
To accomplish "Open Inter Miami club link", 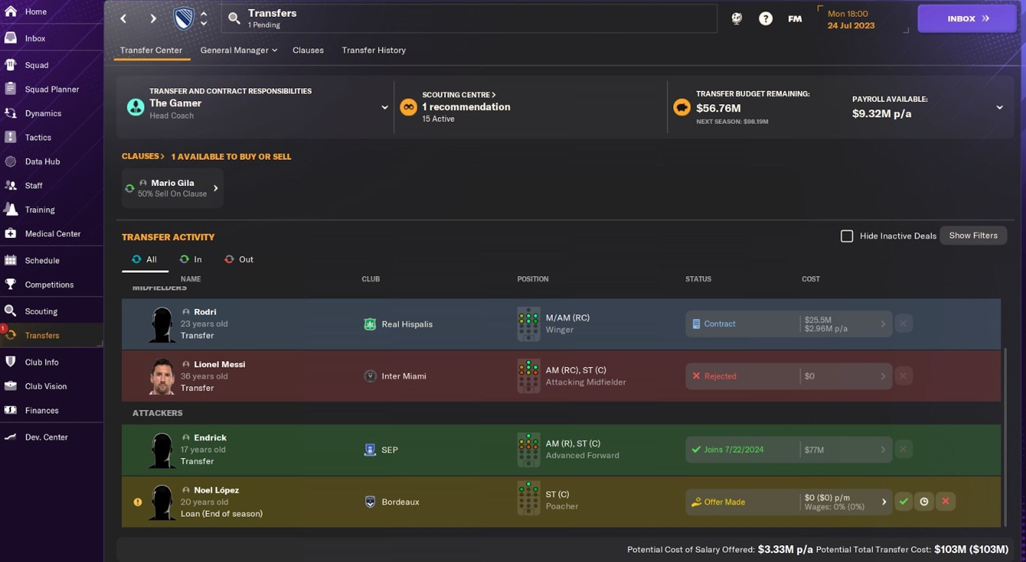I will [x=404, y=376].
